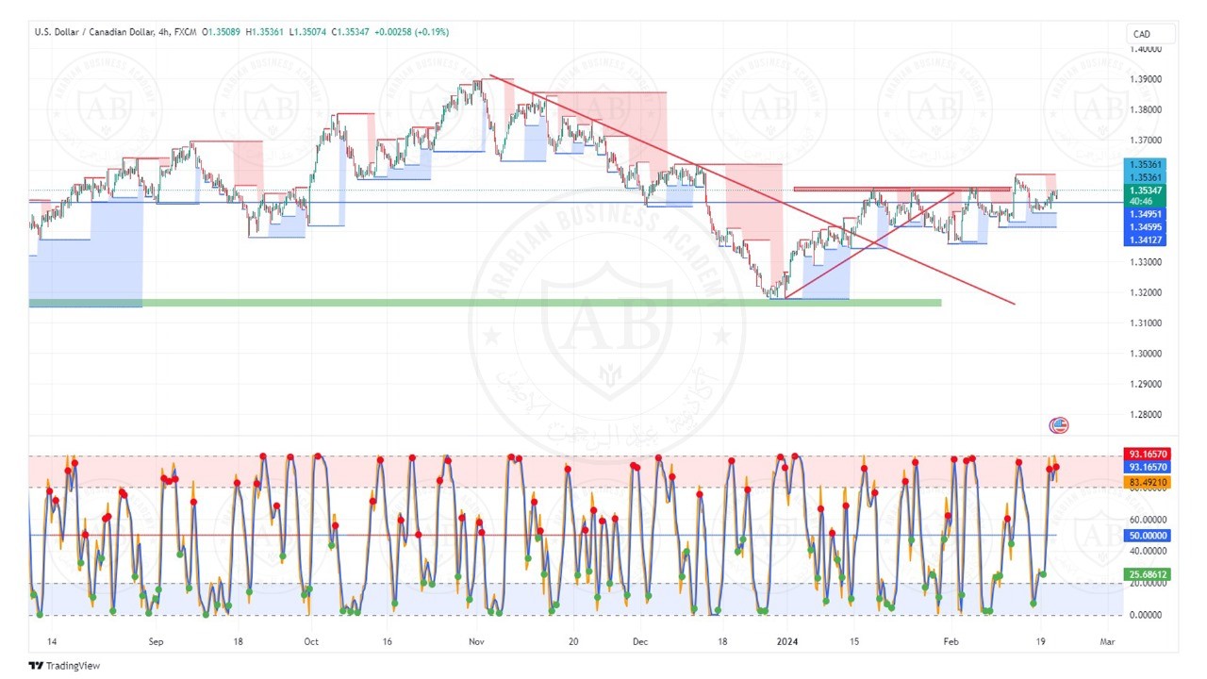The height and width of the screenshot is (679, 1207).
Task: Click the Nov label on time axis
Action: [476, 641]
